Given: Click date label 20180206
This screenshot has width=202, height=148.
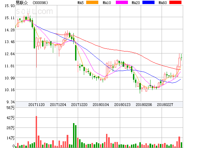Looking at the screenshot, I should [x=144, y=105].
